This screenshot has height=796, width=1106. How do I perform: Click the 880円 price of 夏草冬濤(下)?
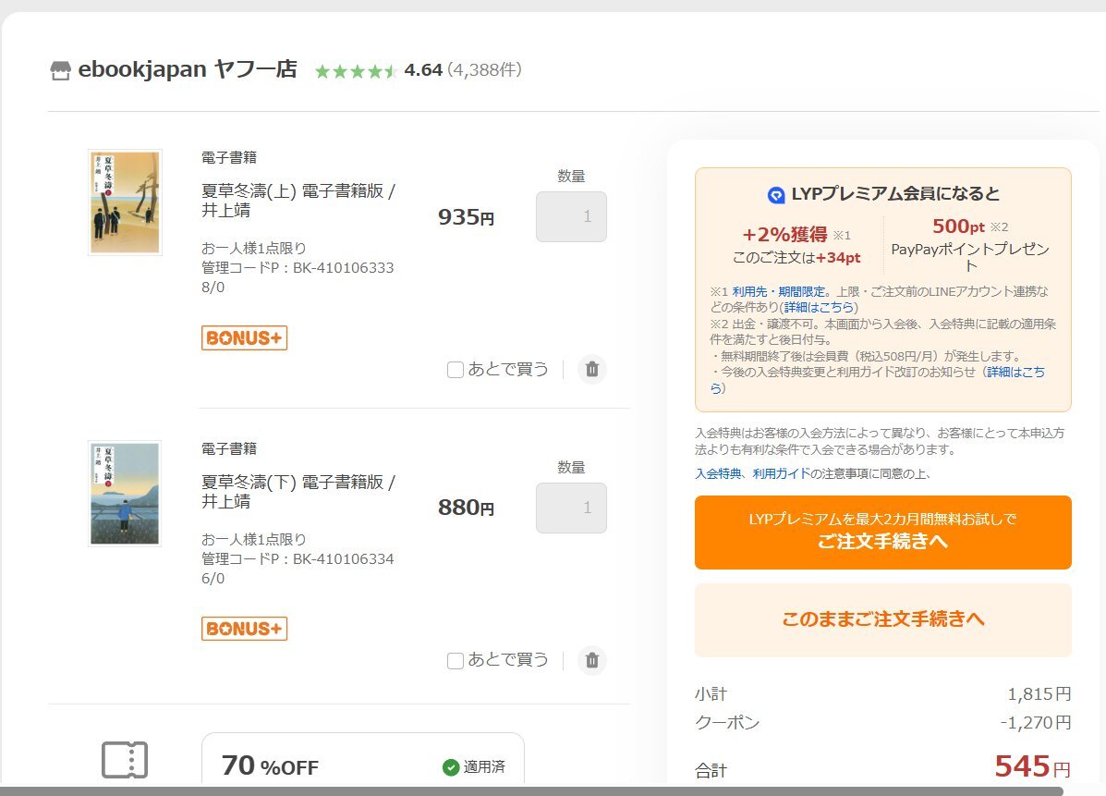tap(467, 508)
